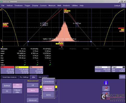Click the blue info icon

coord(106,83)
